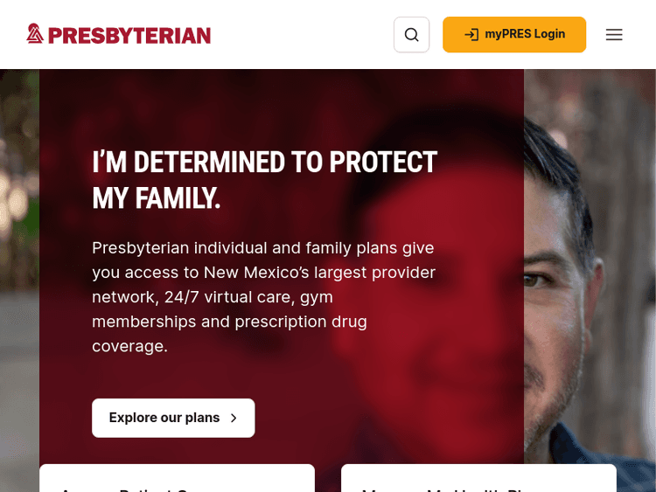Open the hamburger navigation menu
The width and height of the screenshot is (656, 492).
coord(614,35)
